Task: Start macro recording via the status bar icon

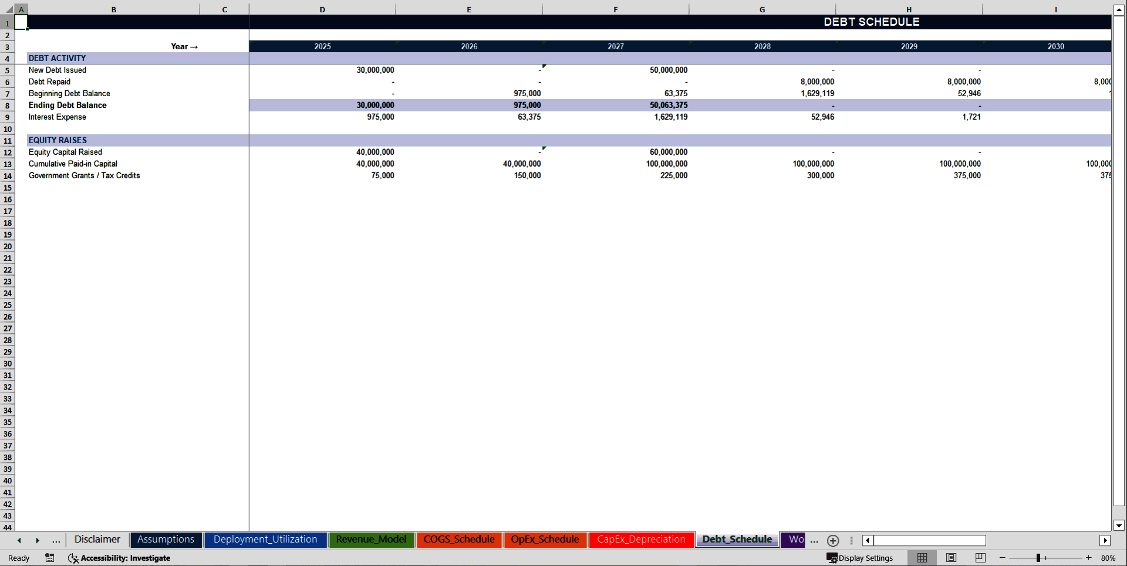Action: point(50,558)
